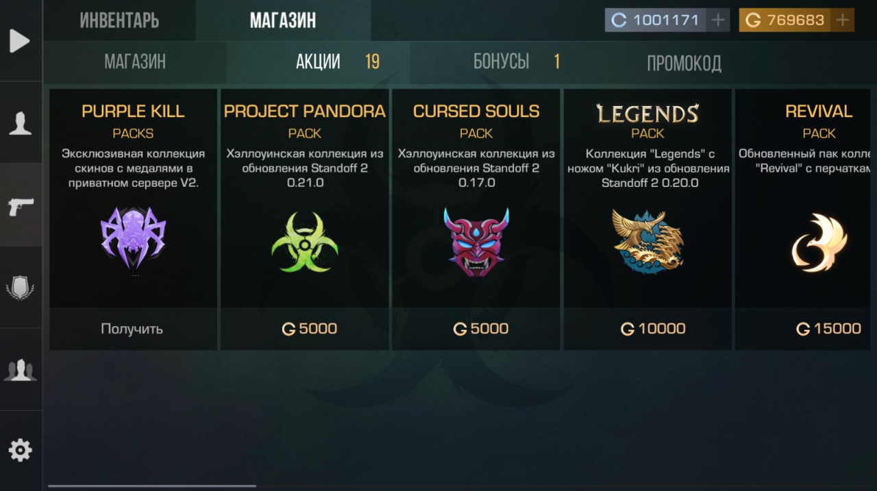This screenshot has height=491, width=877.
Task: Add gold with the orange plus button
Action: [x=843, y=20]
